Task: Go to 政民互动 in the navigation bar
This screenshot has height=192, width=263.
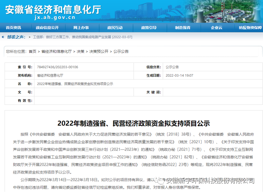Action: (x=115, y=28)
